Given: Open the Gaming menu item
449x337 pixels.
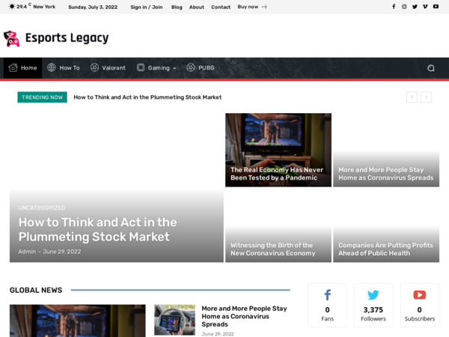Looking at the screenshot, I should (156, 68).
